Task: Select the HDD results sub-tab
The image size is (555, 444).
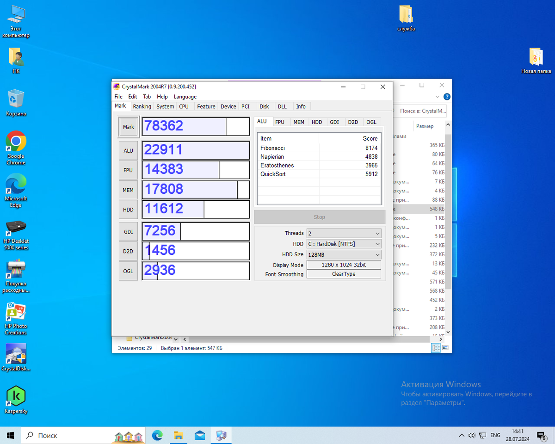Action: pyautogui.click(x=317, y=122)
